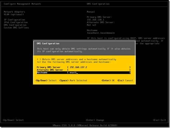Click '192.168.130.1' primary DNS value
170x128 pixels.
pyautogui.click(x=96, y=20)
